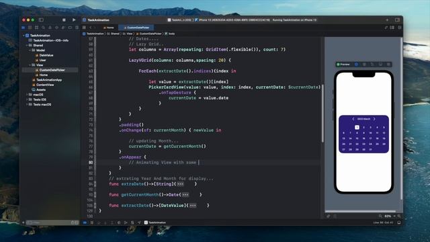Go forward in editor history

coord(95,28)
